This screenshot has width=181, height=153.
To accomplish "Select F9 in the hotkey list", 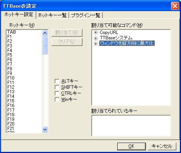I will coord(24,73).
